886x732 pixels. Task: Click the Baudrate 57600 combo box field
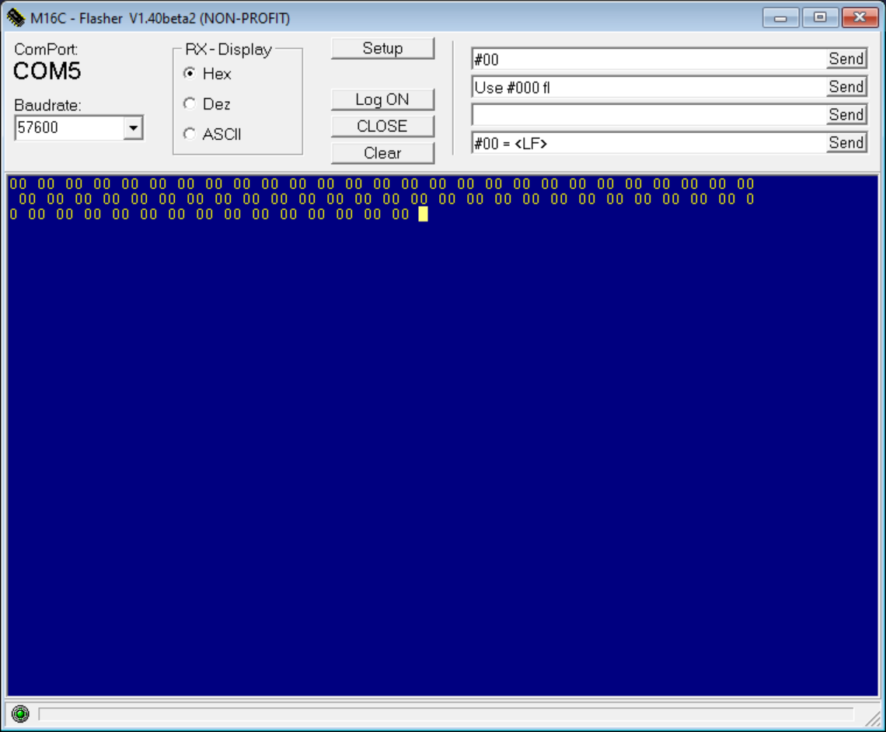click(68, 127)
